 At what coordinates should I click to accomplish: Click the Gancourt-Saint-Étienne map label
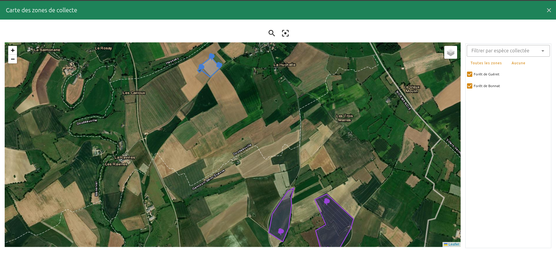click(209, 179)
